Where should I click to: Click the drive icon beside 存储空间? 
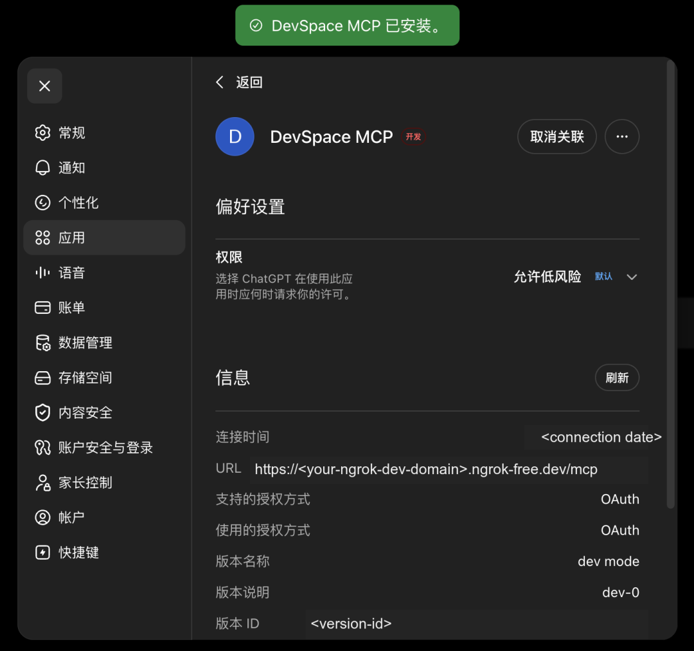point(42,378)
